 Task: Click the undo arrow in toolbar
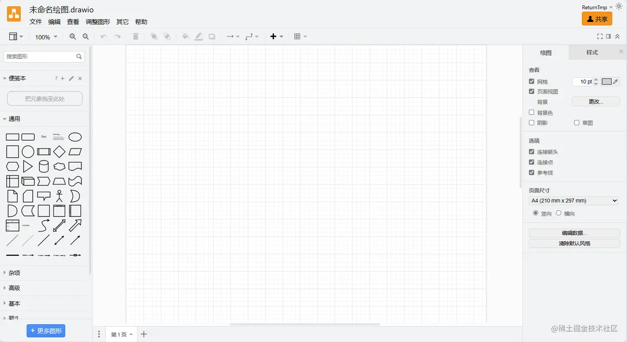[104, 37]
